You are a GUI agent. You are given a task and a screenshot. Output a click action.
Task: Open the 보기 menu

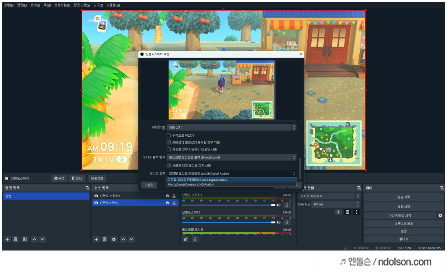pos(35,5)
